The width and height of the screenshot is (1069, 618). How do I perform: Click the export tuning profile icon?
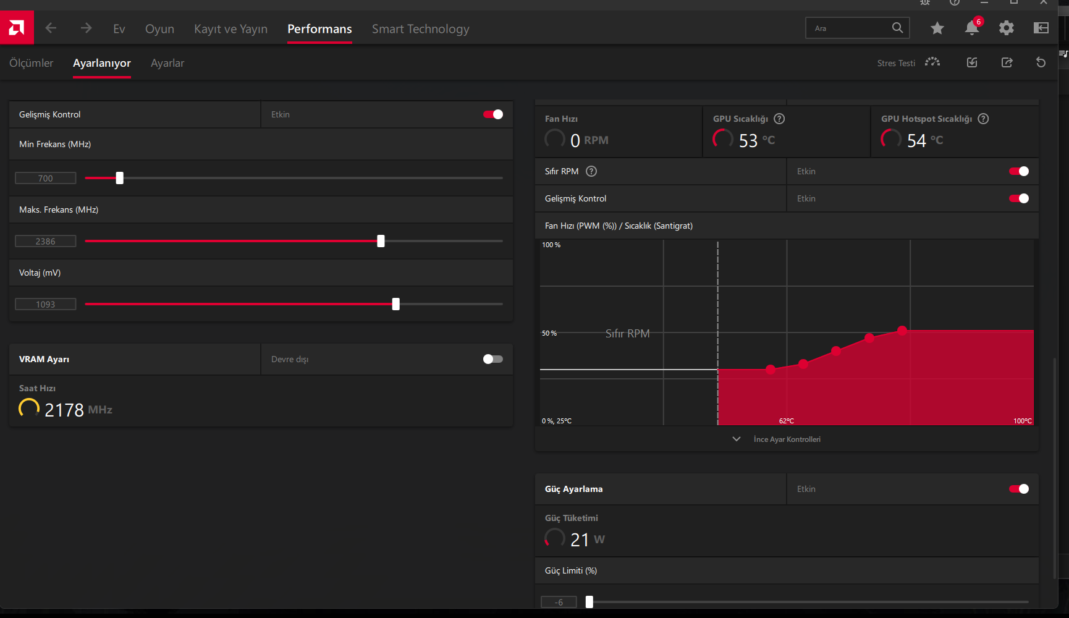click(1007, 62)
